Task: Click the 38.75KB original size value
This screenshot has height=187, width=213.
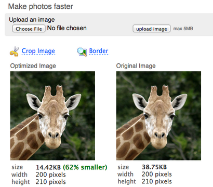Action: pyautogui.click(x=154, y=167)
